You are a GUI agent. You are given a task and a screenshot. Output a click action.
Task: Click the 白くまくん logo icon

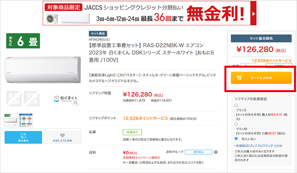pyautogui.click(x=66, y=98)
